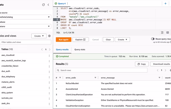
Task: Open aws_route53_resolver_logs table actions menu
Action: tap(49, 61)
